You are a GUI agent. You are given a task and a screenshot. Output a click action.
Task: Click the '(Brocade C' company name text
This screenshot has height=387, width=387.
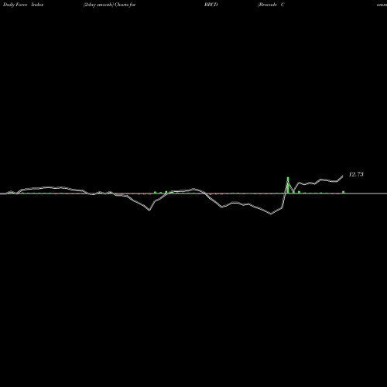pos(271,5)
